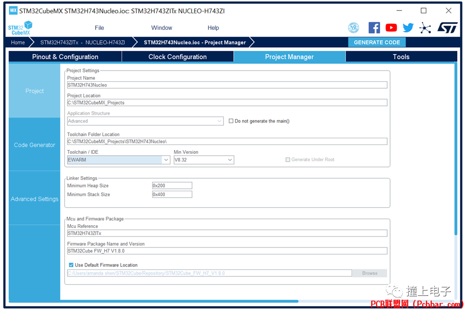Viewport: 466px width, 311px height.
Task: Switch to the Pinout & Configuration tab
Action: point(65,57)
